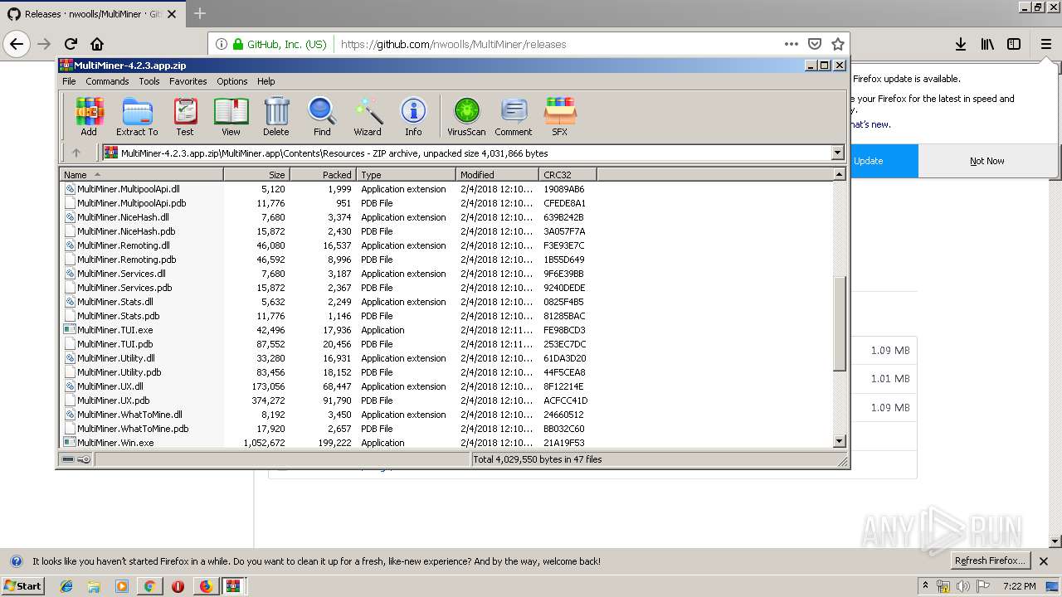Sort file list by Type column

[x=407, y=174]
